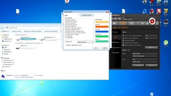This screenshot has height=96, width=171.
Task: Toggle Bandicam Пауза hotkey checkbox
Action: 123,38
